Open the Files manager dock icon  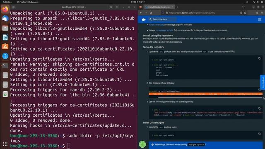click(x=5, y=28)
